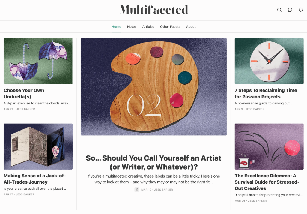Viewport: 307px width, 214px height.
Task: Open the folded map article thumbnail
Action: [38, 146]
